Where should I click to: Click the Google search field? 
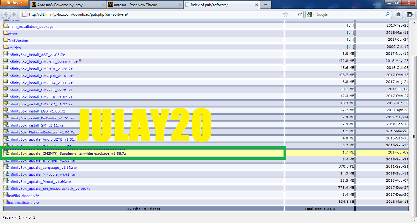pyautogui.click(x=350, y=14)
